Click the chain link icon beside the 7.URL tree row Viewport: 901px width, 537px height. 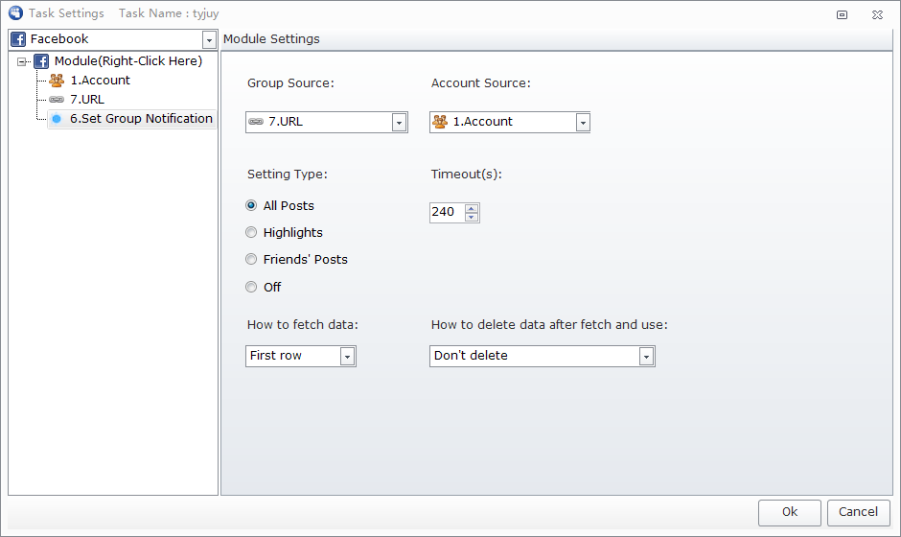pyautogui.click(x=57, y=100)
